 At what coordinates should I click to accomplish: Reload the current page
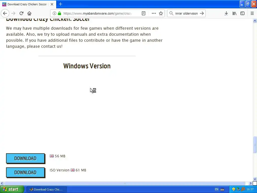[21, 13]
